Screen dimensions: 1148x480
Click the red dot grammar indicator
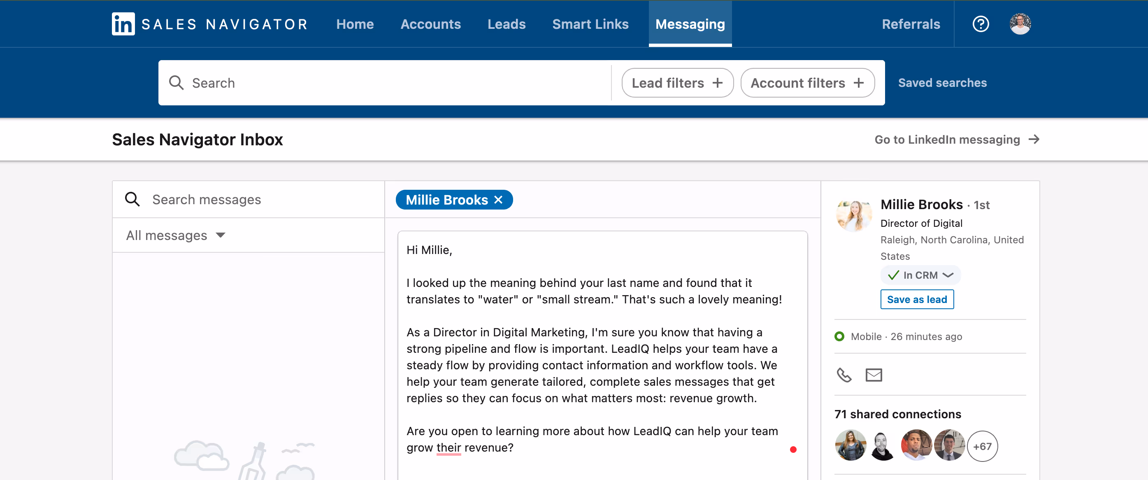click(x=793, y=449)
